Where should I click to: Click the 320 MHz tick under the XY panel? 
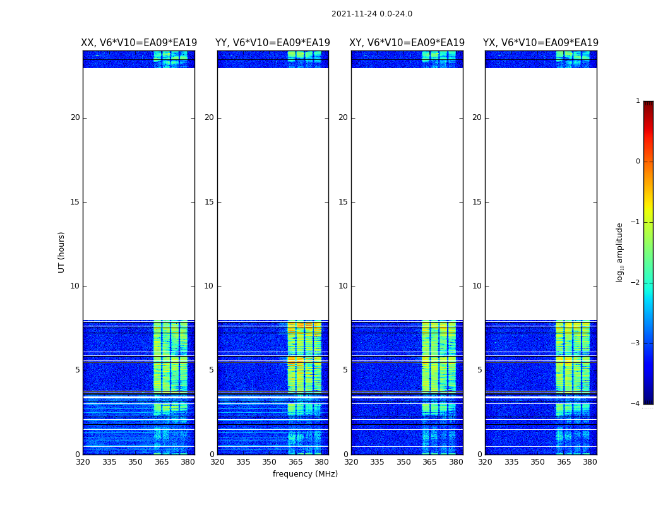351,462
